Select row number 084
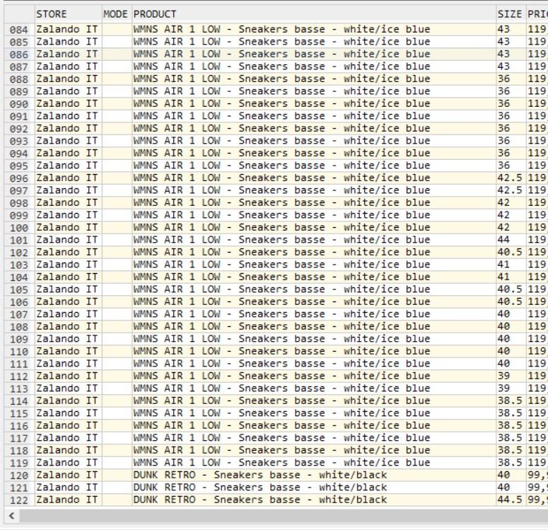The width and height of the screenshot is (548, 530). tap(19, 30)
